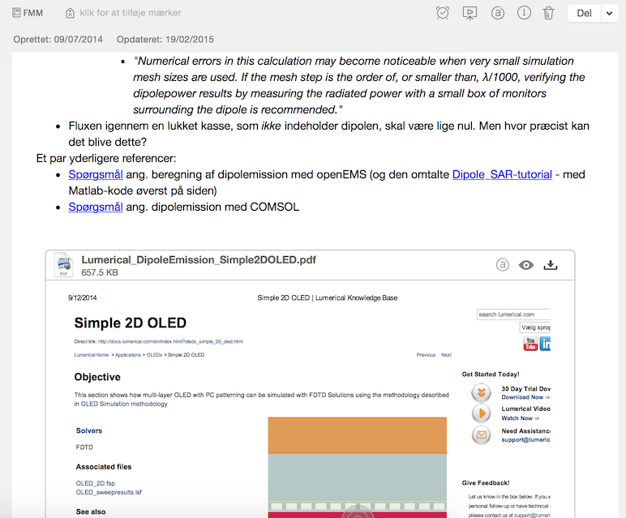This screenshot has height=518, width=626.
Task: Click the OLED layer diagram image
Action: [x=358, y=467]
